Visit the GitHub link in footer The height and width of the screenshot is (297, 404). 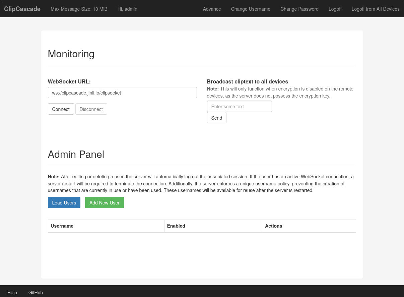pyautogui.click(x=36, y=293)
